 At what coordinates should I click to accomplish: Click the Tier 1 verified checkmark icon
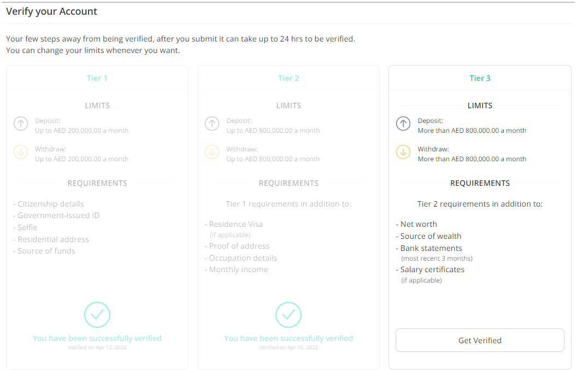pyautogui.click(x=97, y=315)
